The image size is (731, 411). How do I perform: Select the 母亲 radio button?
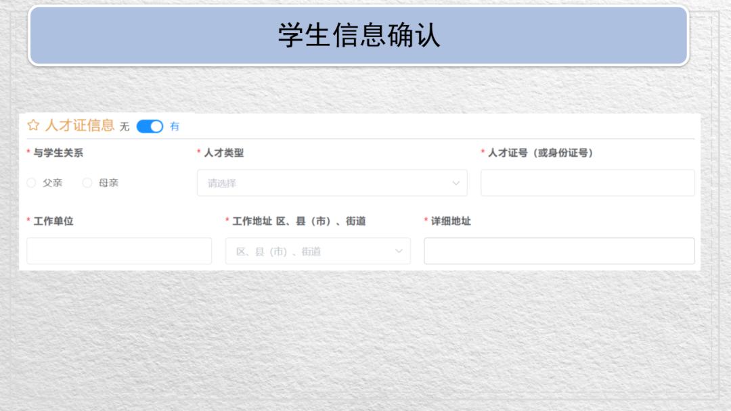point(87,183)
